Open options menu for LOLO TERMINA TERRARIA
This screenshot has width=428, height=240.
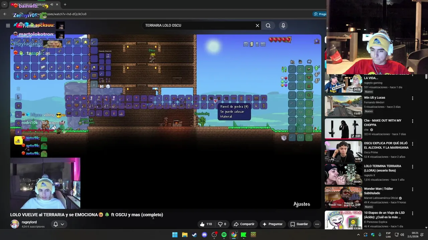click(x=412, y=167)
